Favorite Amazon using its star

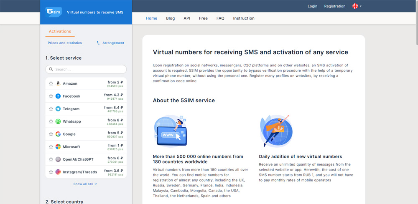pyautogui.click(x=51, y=83)
